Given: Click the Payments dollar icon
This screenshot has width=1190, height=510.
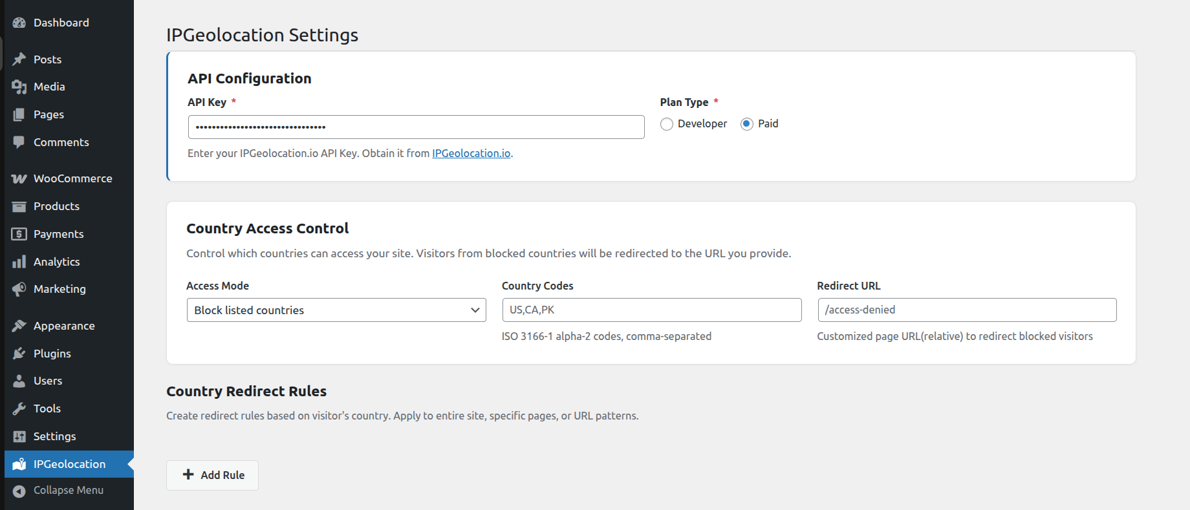Looking at the screenshot, I should click(x=19, y=234).
